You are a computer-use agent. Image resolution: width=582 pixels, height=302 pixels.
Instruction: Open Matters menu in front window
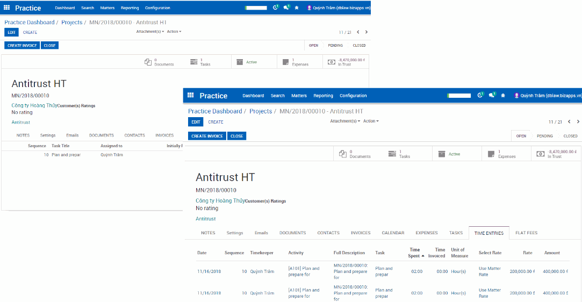(299, 96)
